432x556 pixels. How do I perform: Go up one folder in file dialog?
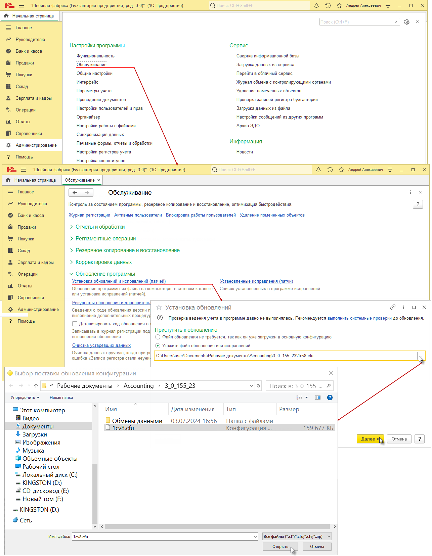coord(36,386)
